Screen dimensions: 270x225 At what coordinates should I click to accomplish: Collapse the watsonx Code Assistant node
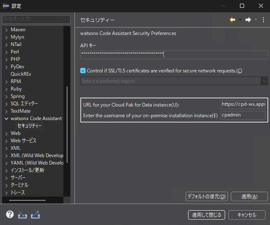pyautogui.click(x=6, y=118)
